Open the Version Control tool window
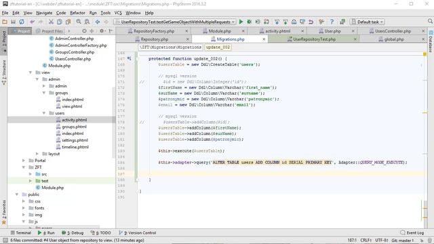Screen dimensions: 434x244 138,233
